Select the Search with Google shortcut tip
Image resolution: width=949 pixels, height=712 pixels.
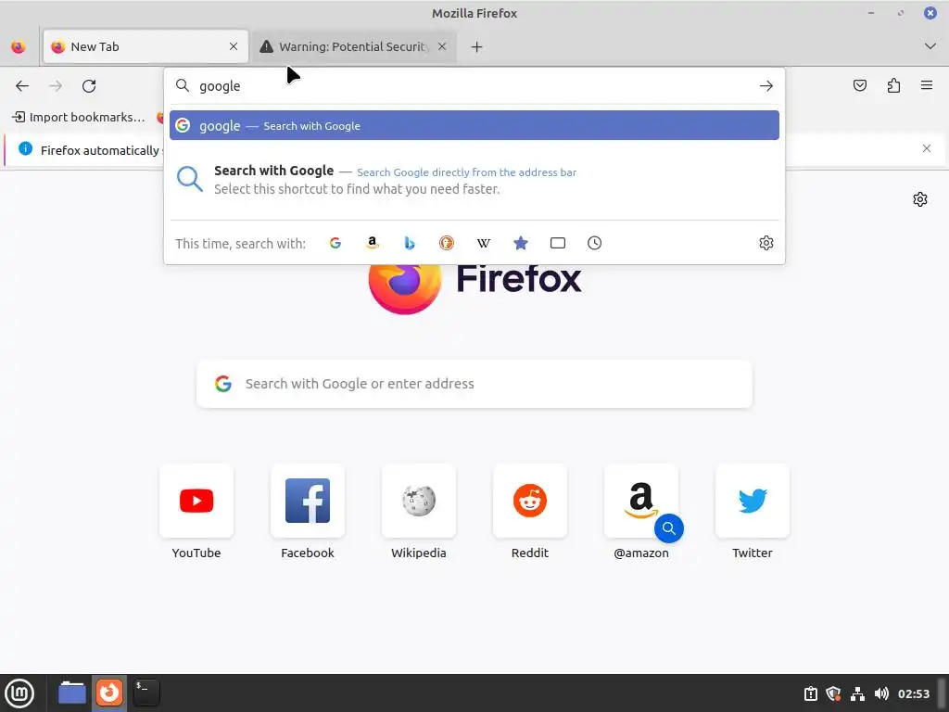click(x=474, y=179)
